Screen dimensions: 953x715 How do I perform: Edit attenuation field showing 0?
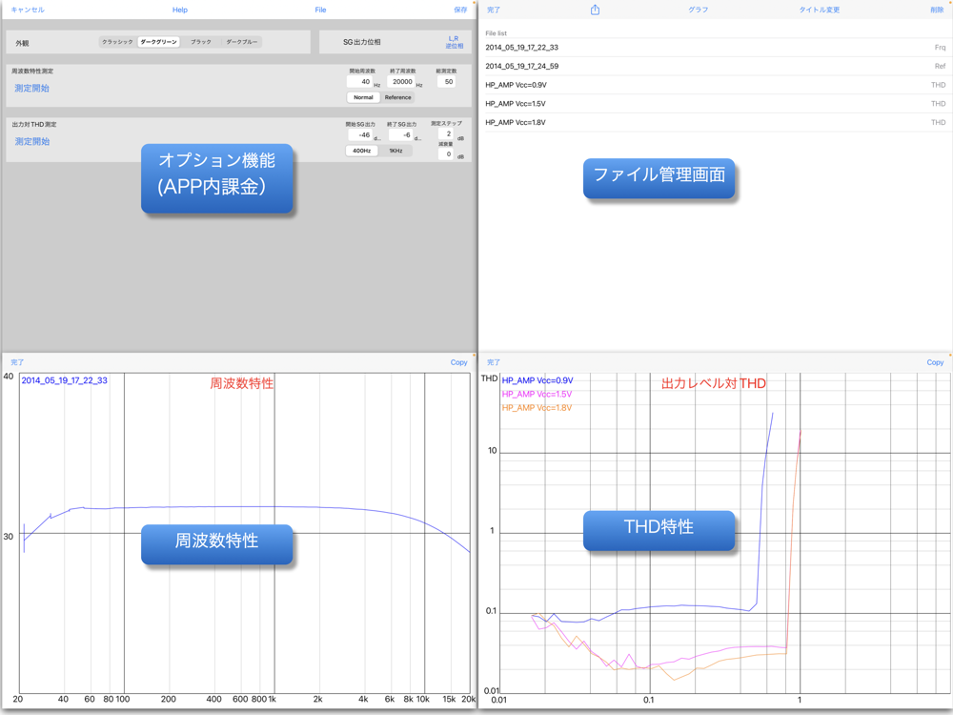click(446, 153)
